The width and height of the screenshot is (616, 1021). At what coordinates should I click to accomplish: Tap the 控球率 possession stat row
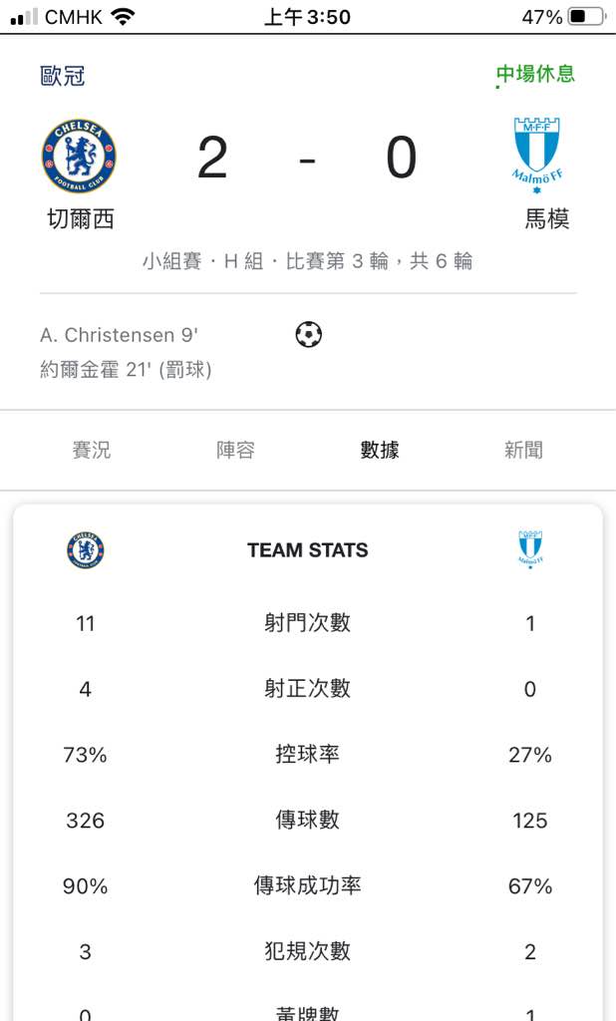307,755
